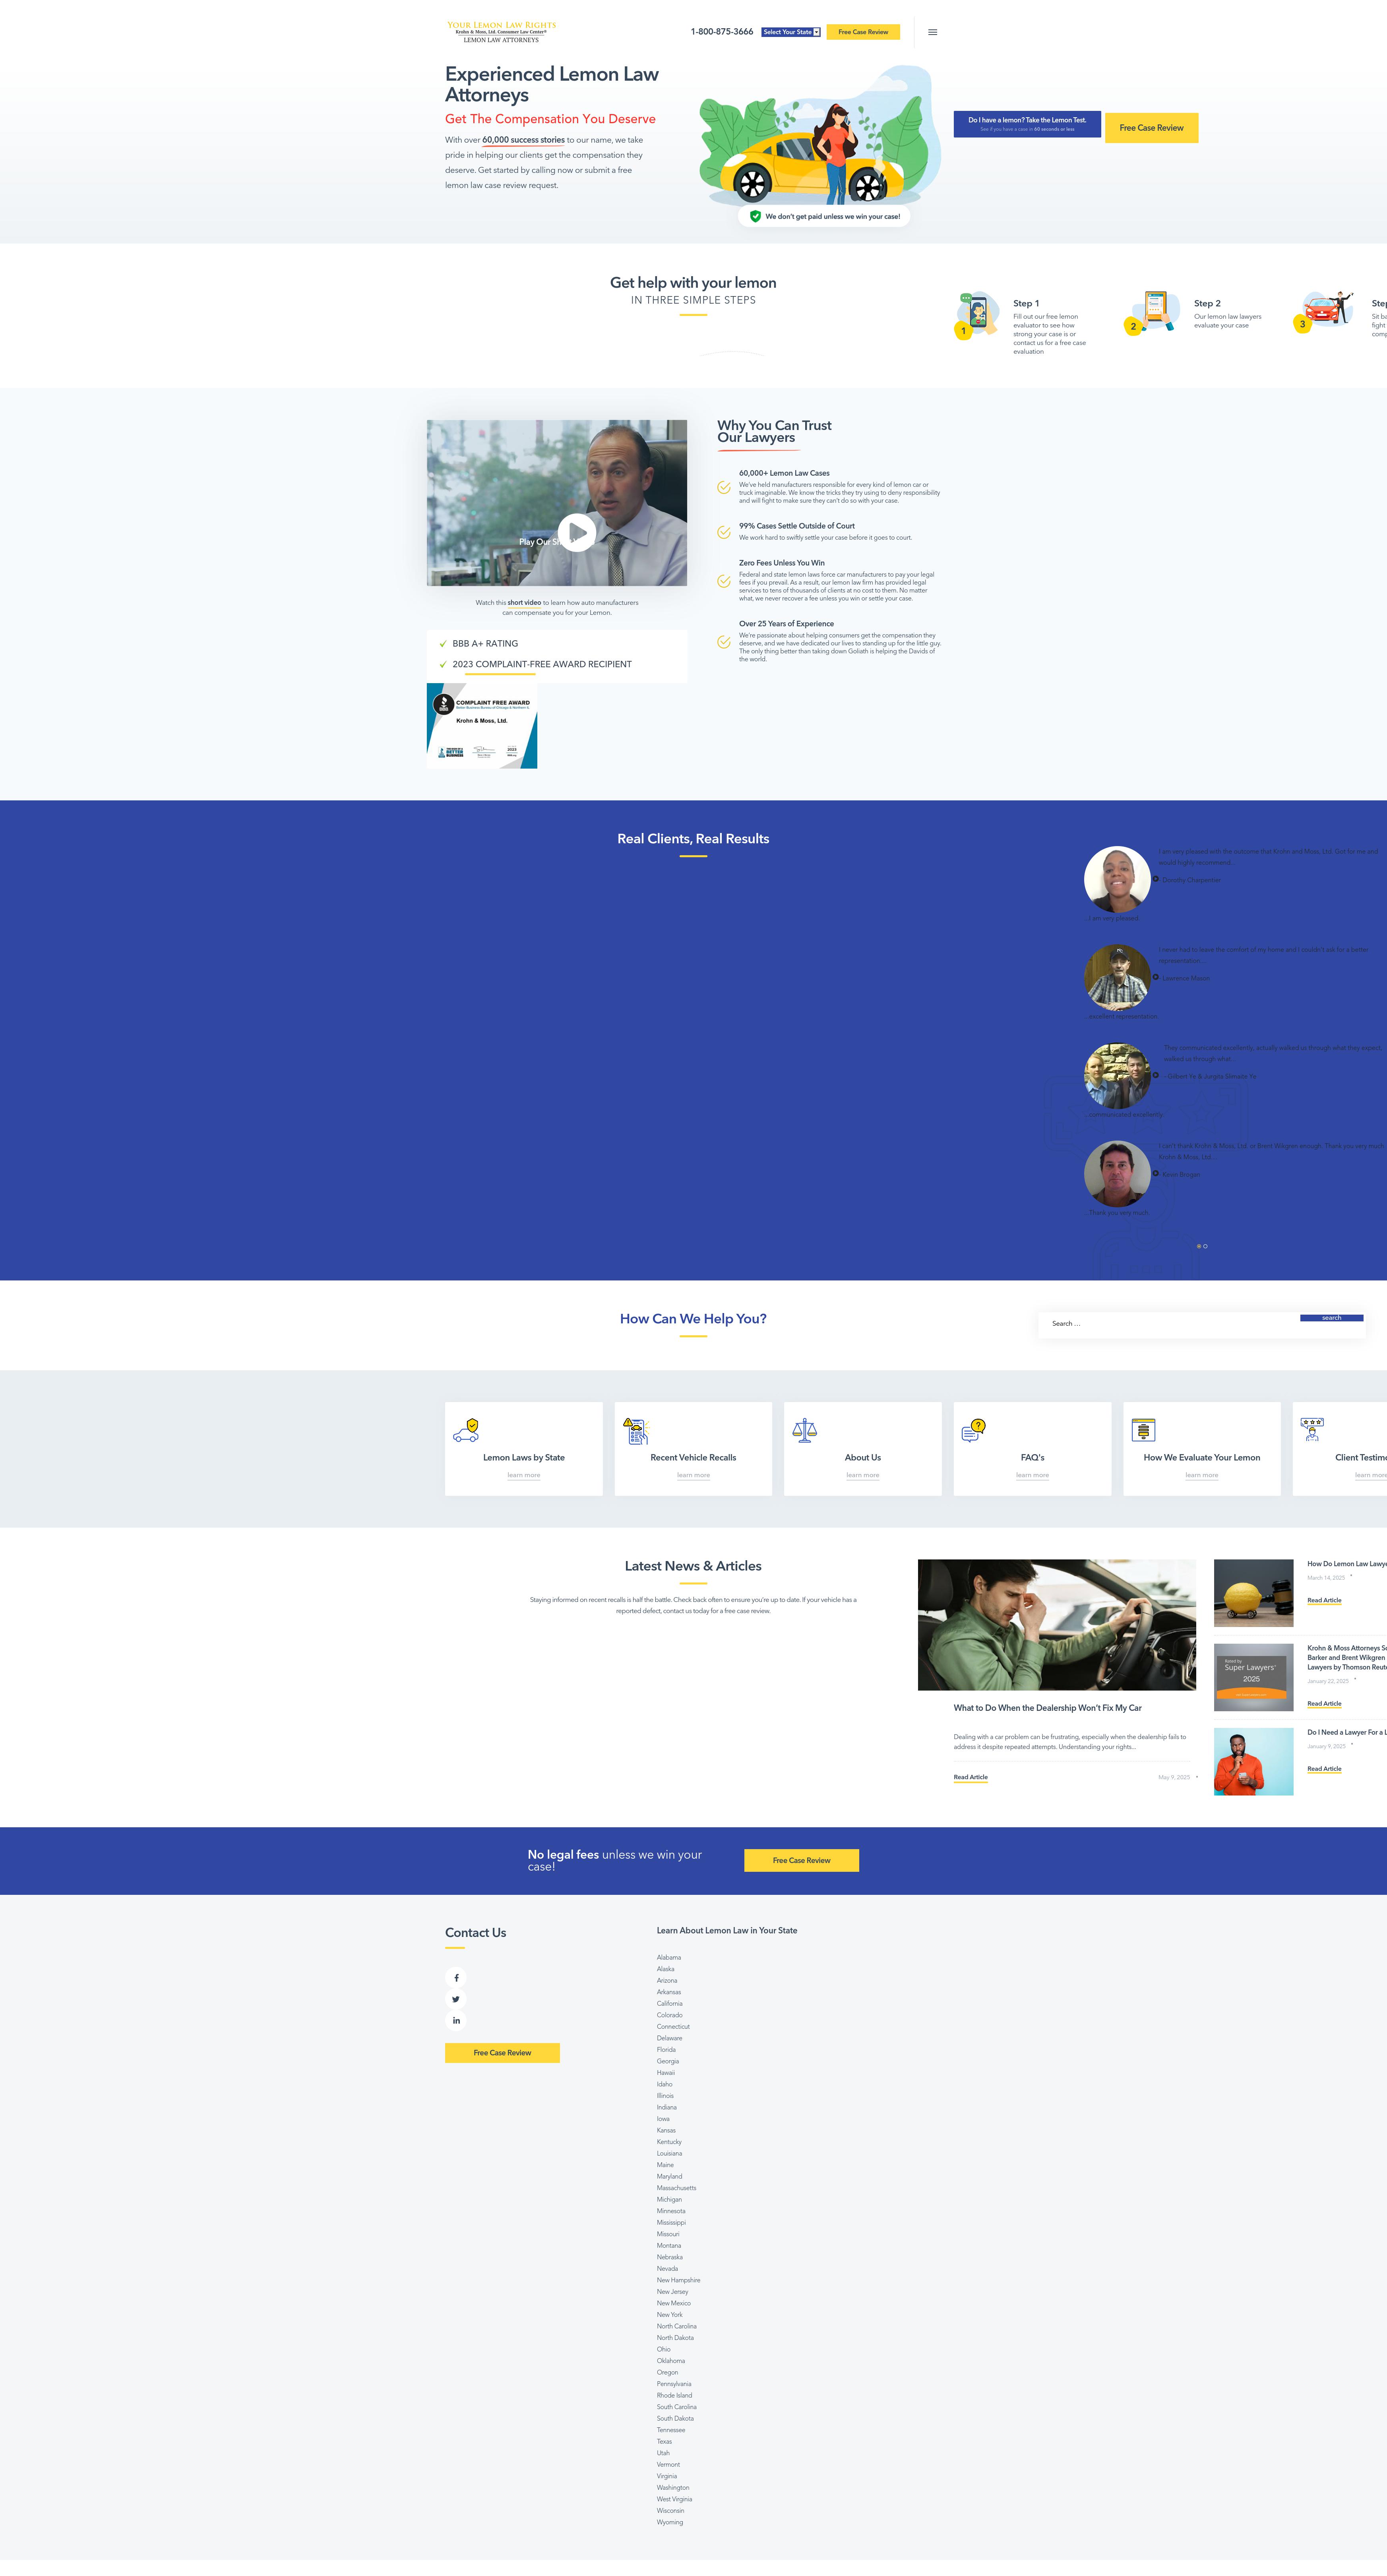Open the LinkedIn icon in Contact Us
Screen dimensions: 1387x2576
tap(456, 2021)
